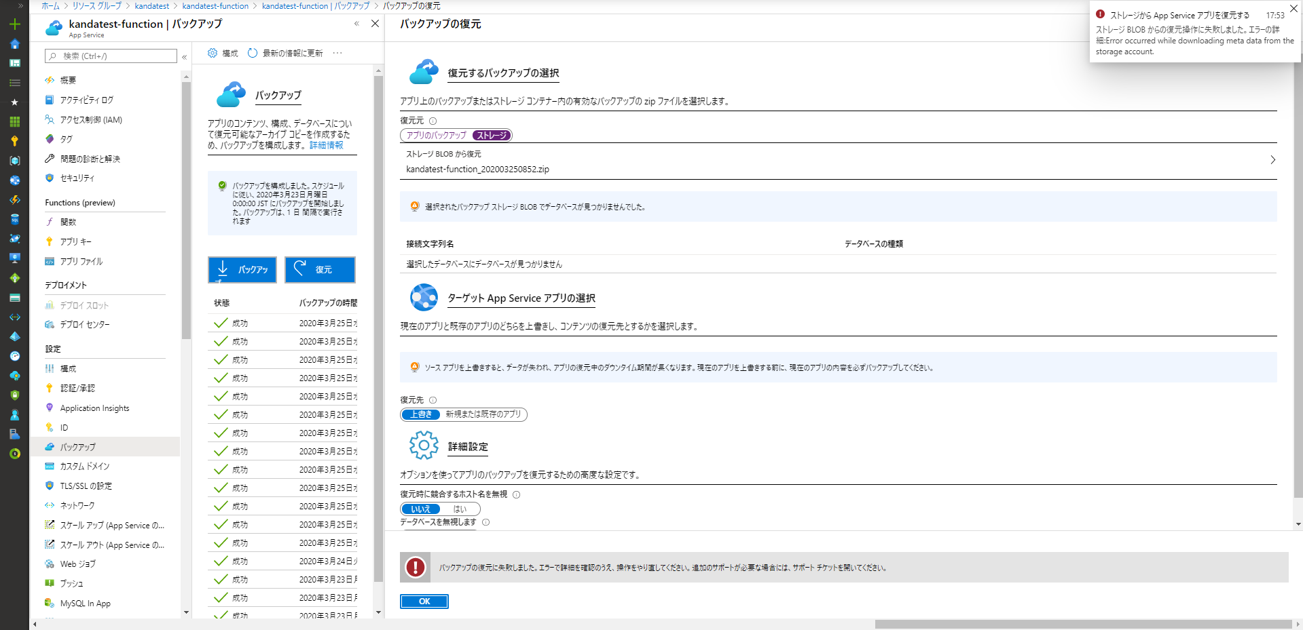The width and height of the screenshot is (1303, 630).
Task: Click the 構成 gear icon in toolbar
Action: click(x=213, y=53)
